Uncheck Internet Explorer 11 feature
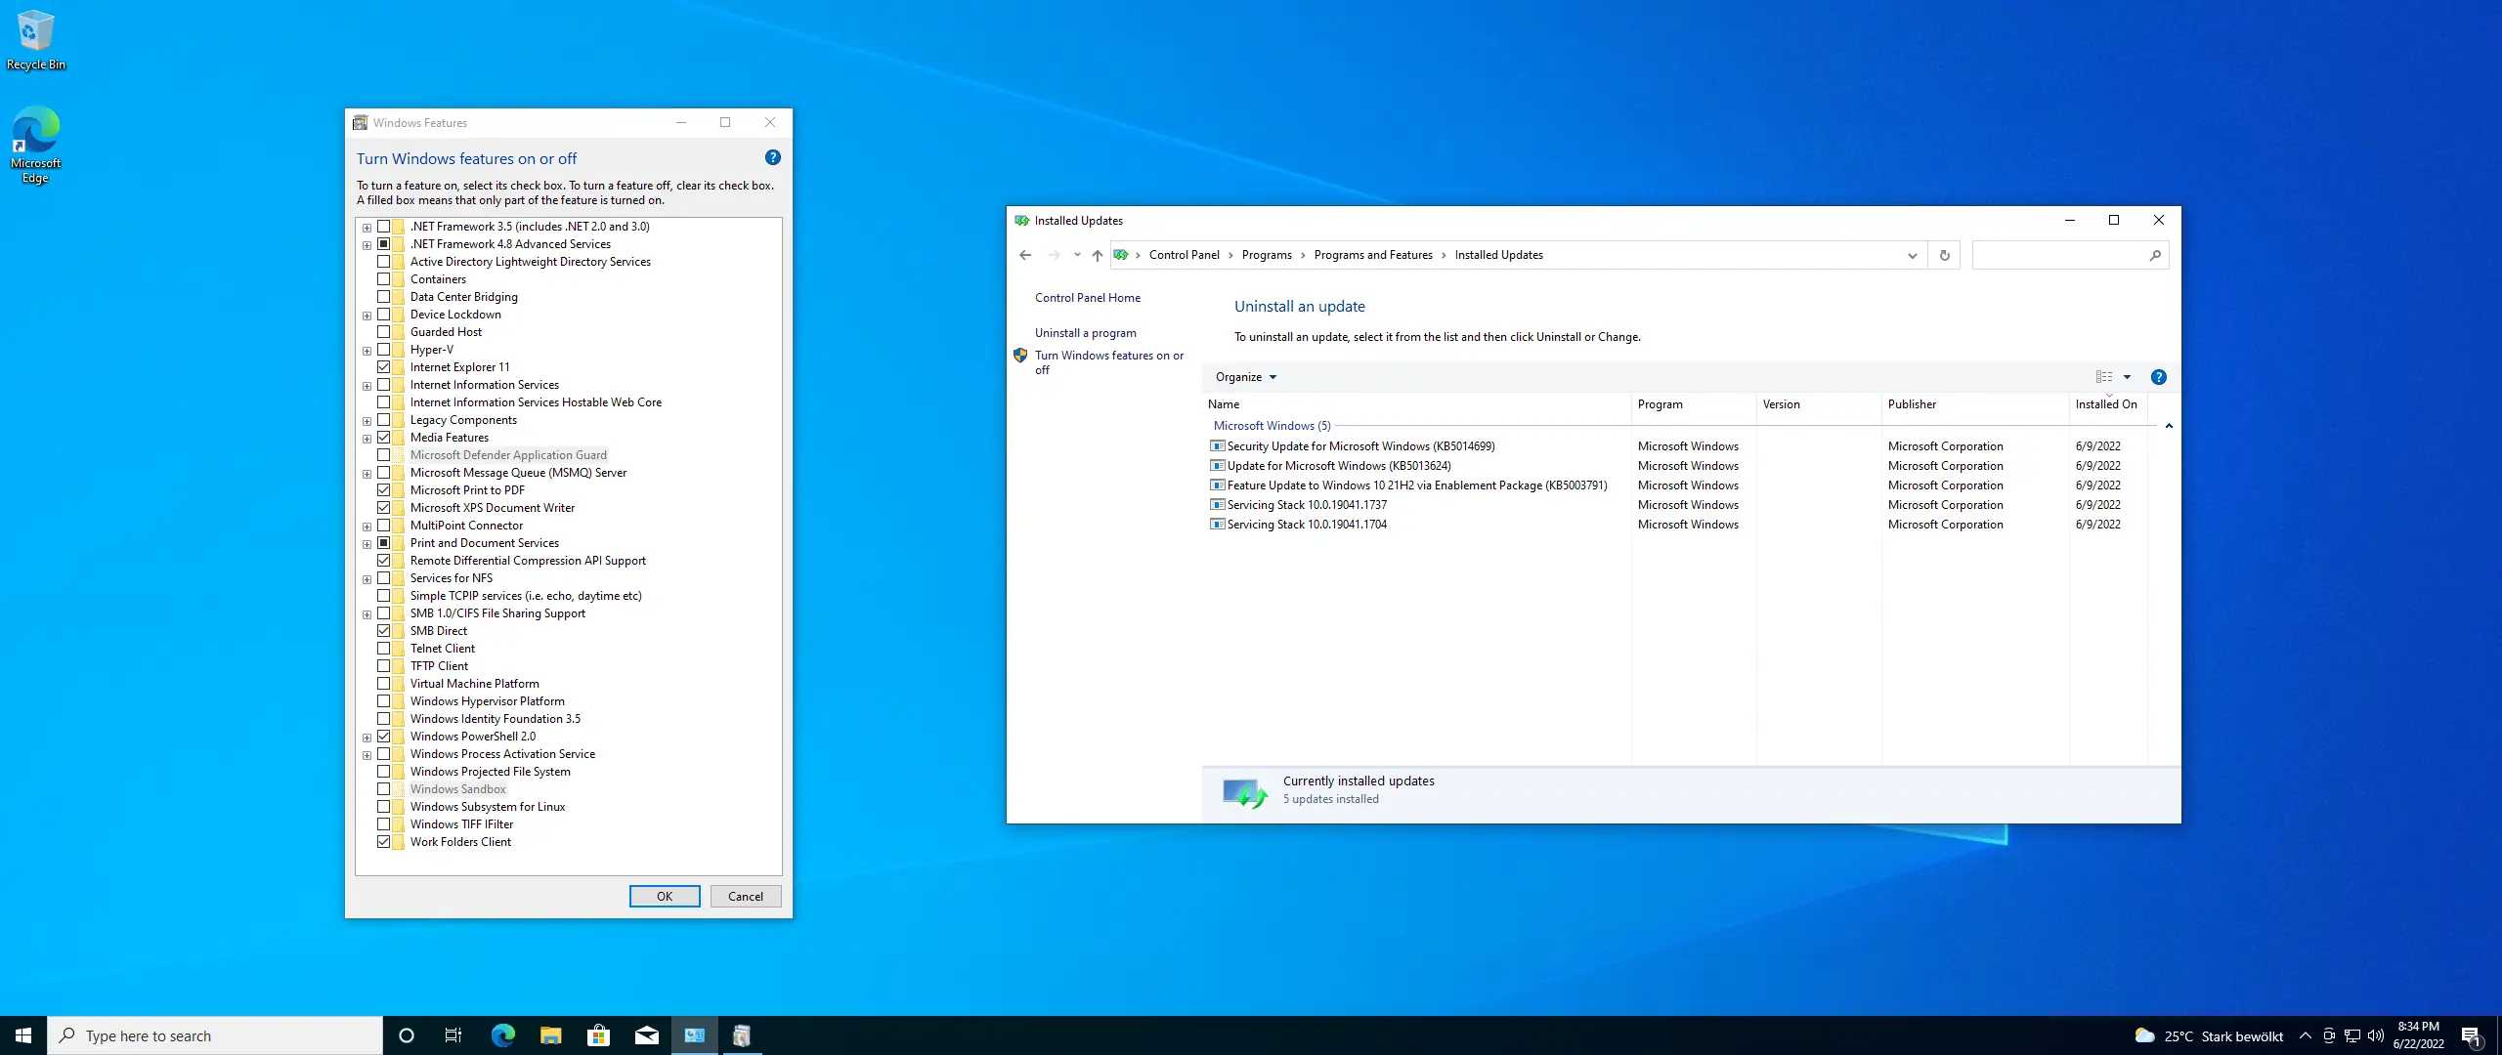Screen dimensions: 2502x1055 click(384, 367)
